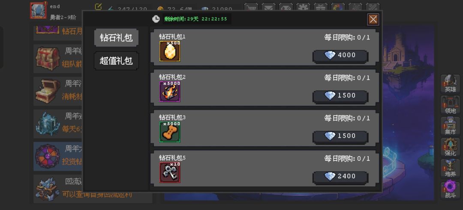Viewport: 463px width, 210px height.
Task: Open the 强化 enhancement icon
Action: [450, 147]
